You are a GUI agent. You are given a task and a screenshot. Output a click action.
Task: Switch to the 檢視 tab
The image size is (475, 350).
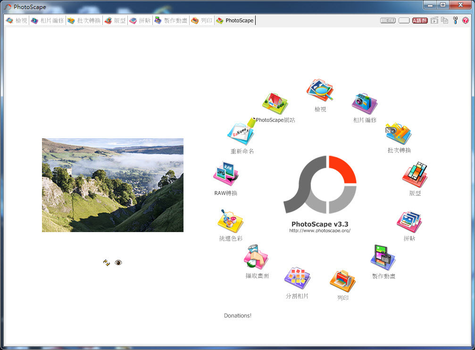coord(17,21)
